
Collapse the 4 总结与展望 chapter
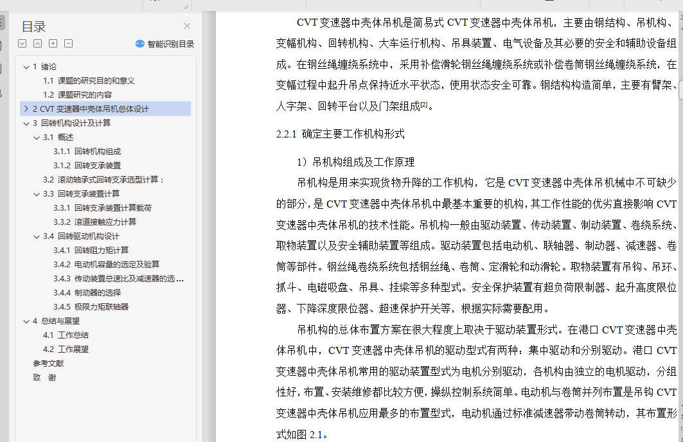(26, 321)
